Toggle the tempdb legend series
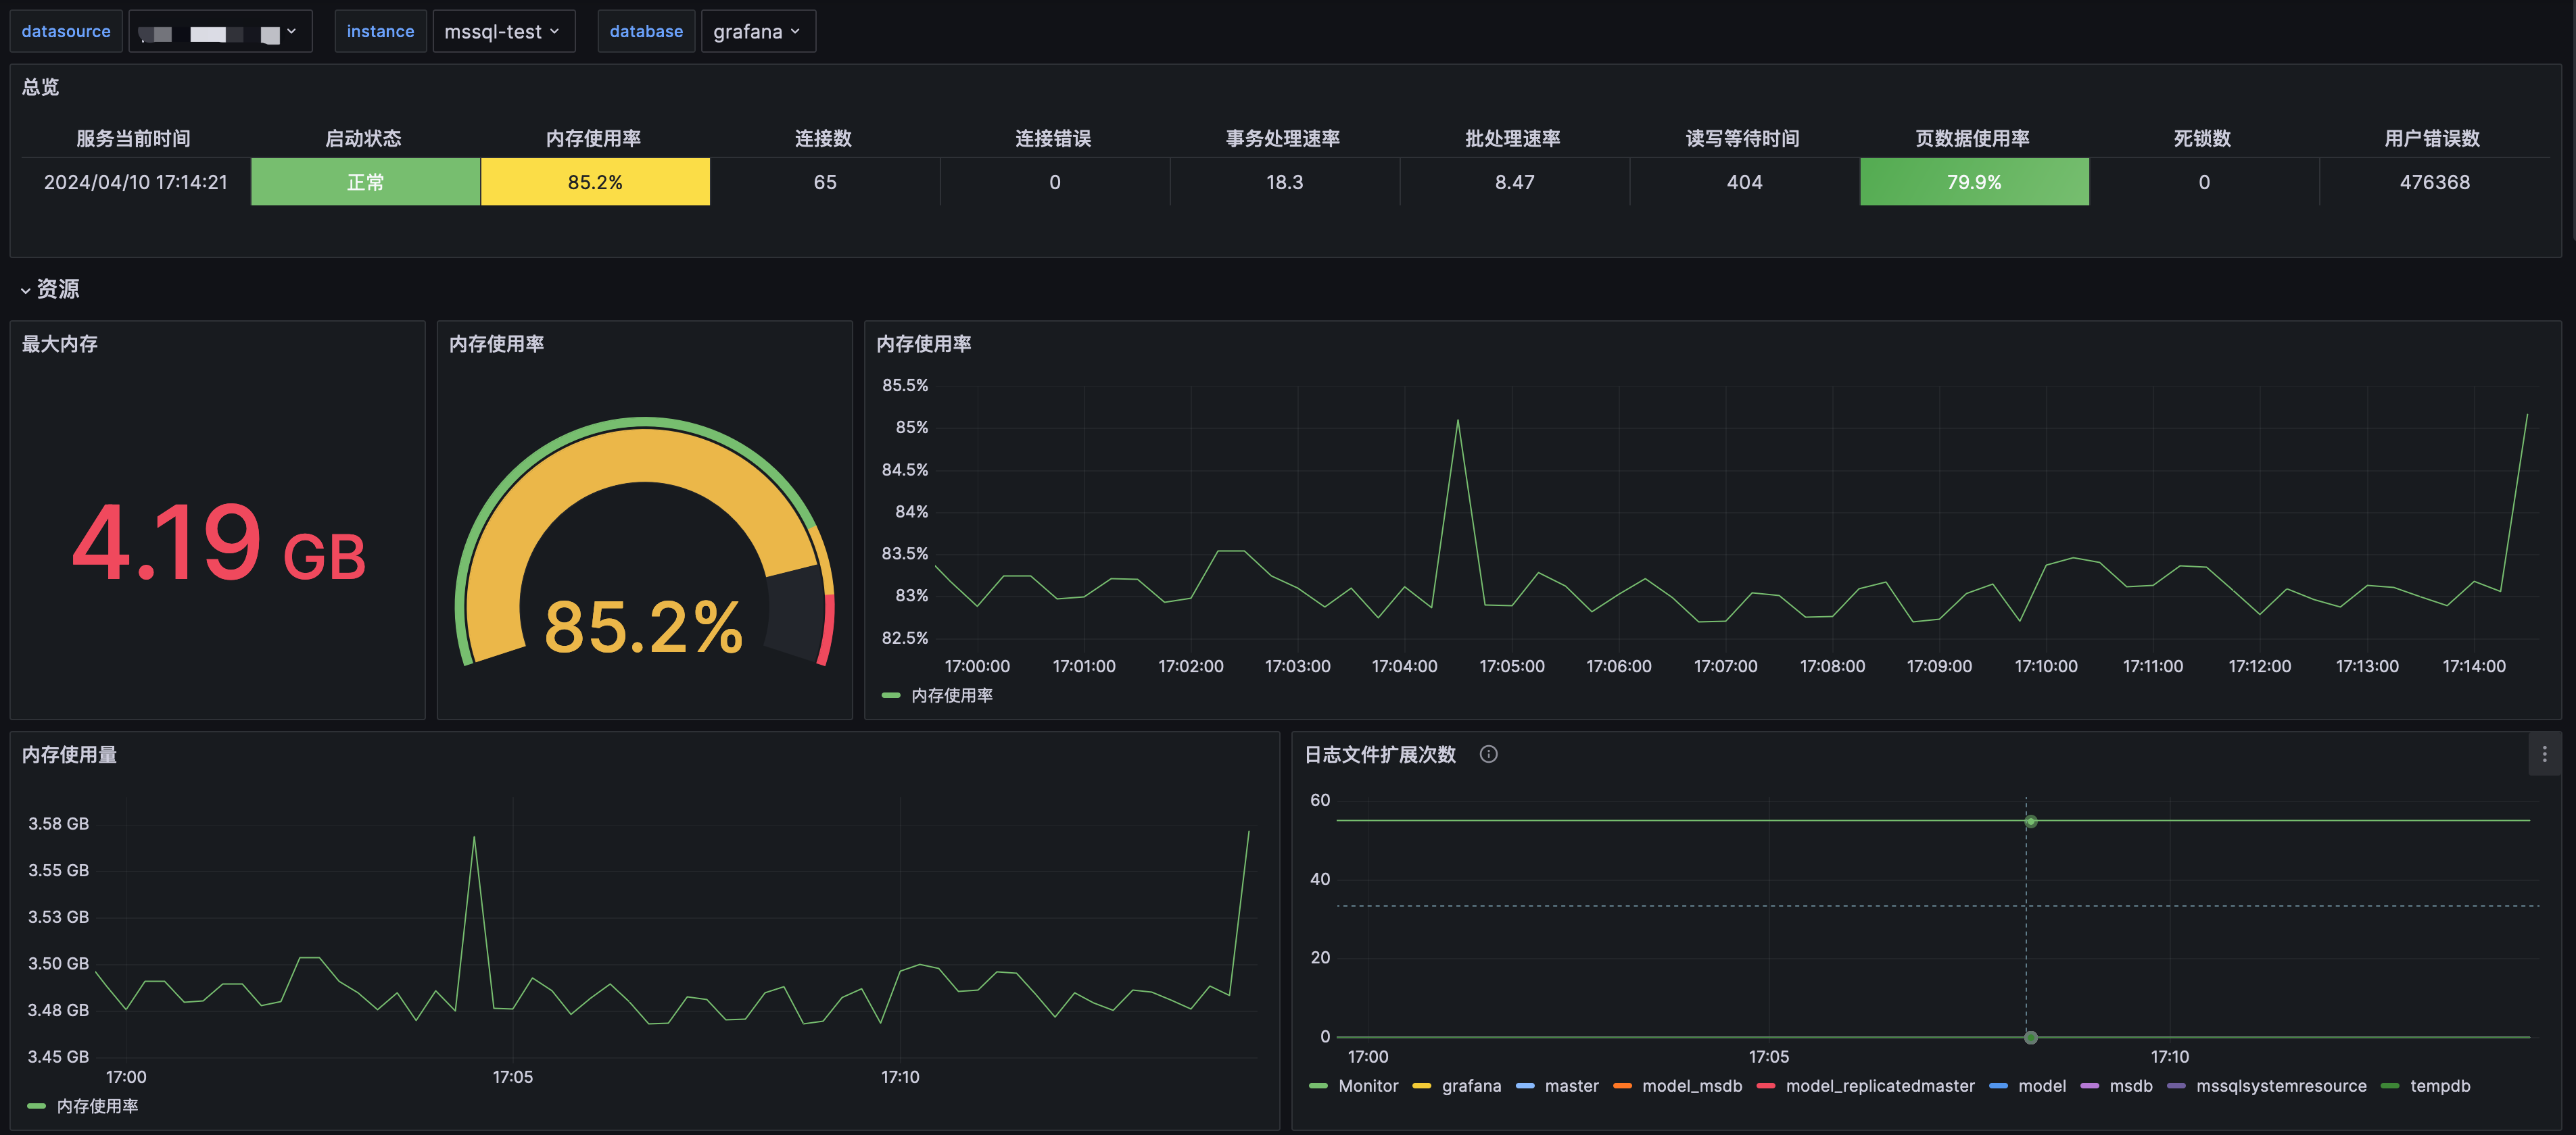The width and height of the screenshot is (2576, 1135). [2439, 1086]
